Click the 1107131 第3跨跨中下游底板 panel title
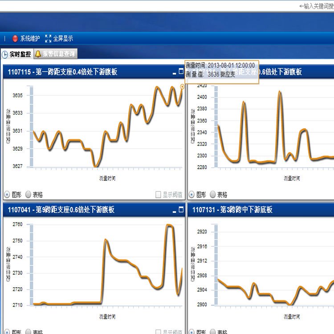The width and height of the screenshot is (334, 334). 232,209
